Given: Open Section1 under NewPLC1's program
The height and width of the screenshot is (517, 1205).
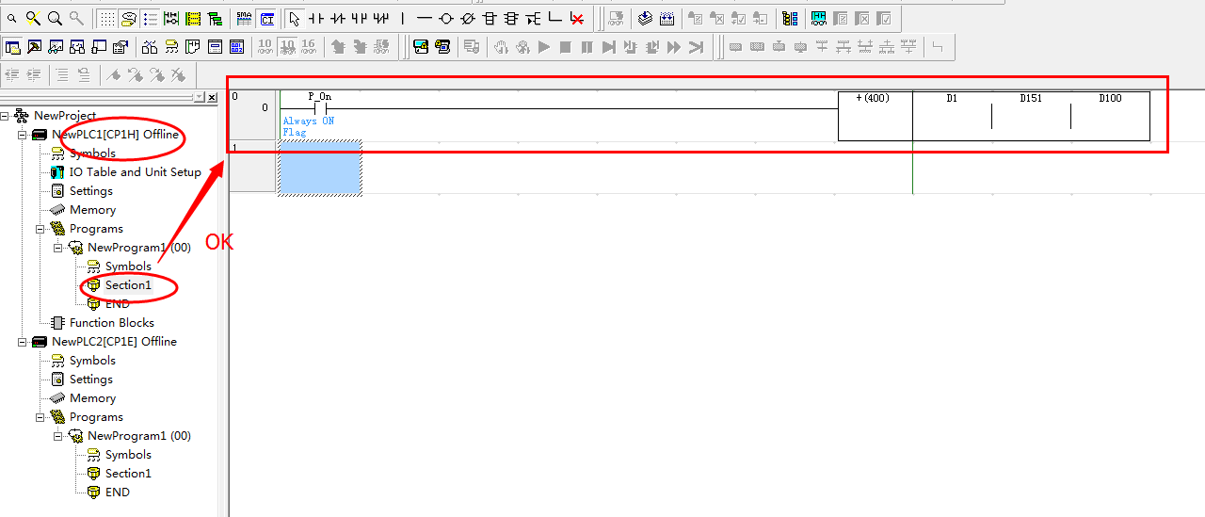Looking at the screenshot, I should (127, 285).
